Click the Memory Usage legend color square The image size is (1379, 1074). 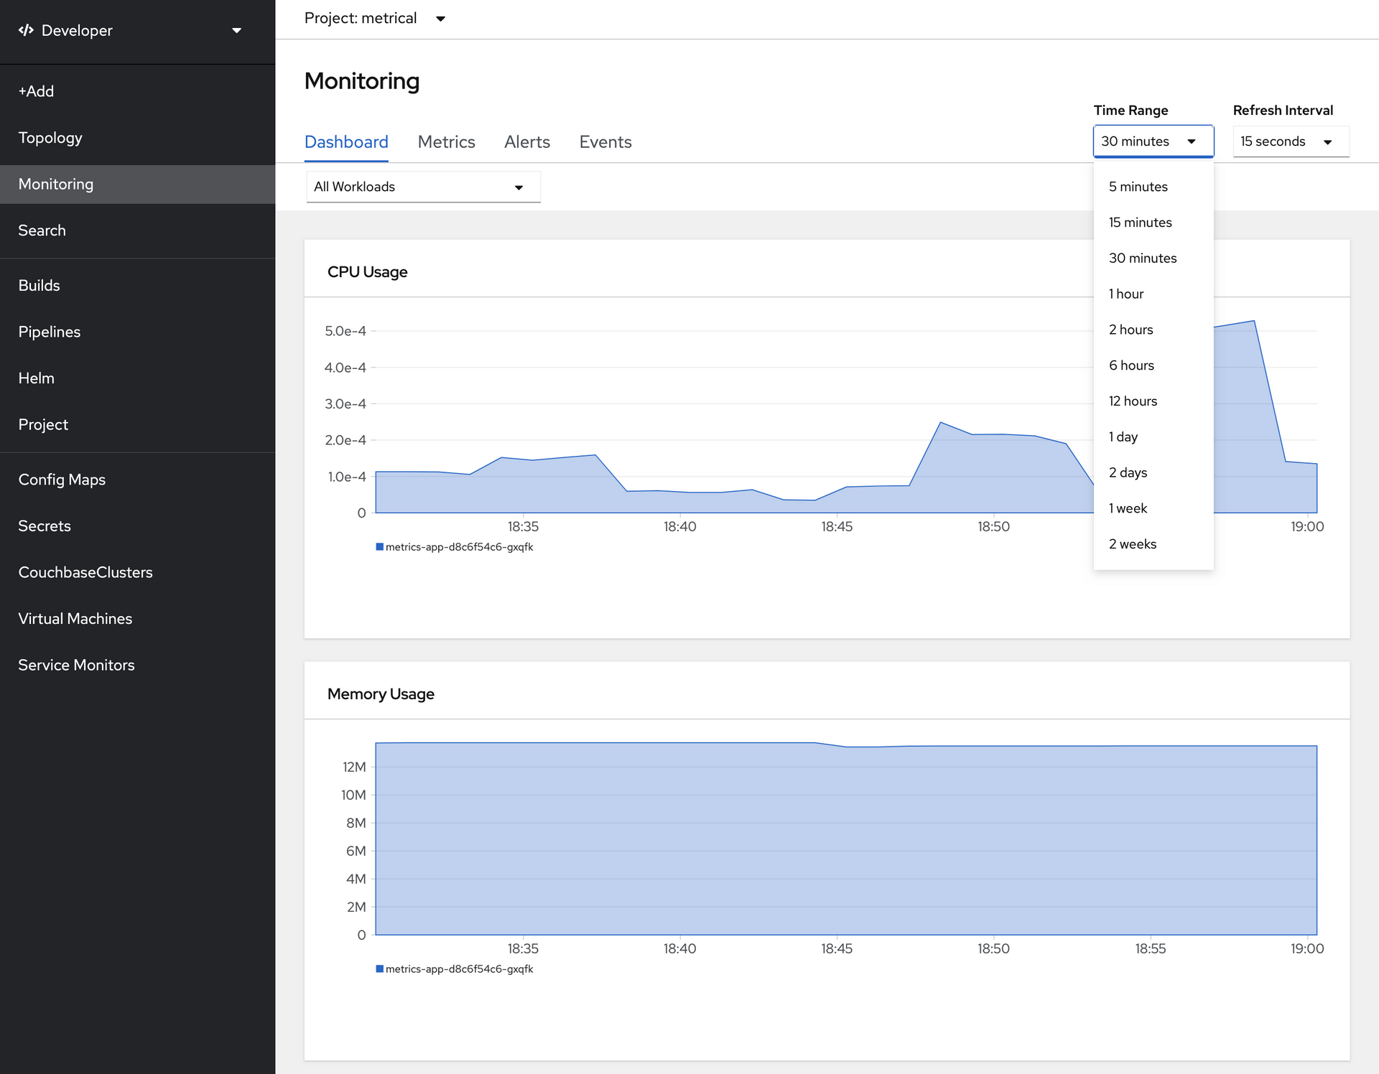coord(379,969)
